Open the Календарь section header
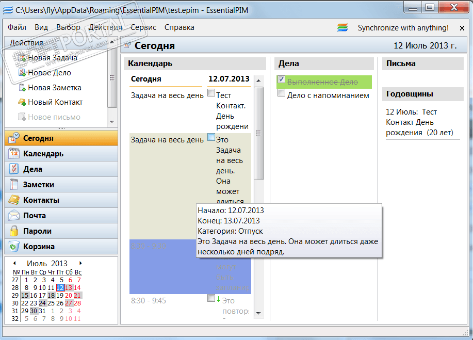 (x=195, y=63)
